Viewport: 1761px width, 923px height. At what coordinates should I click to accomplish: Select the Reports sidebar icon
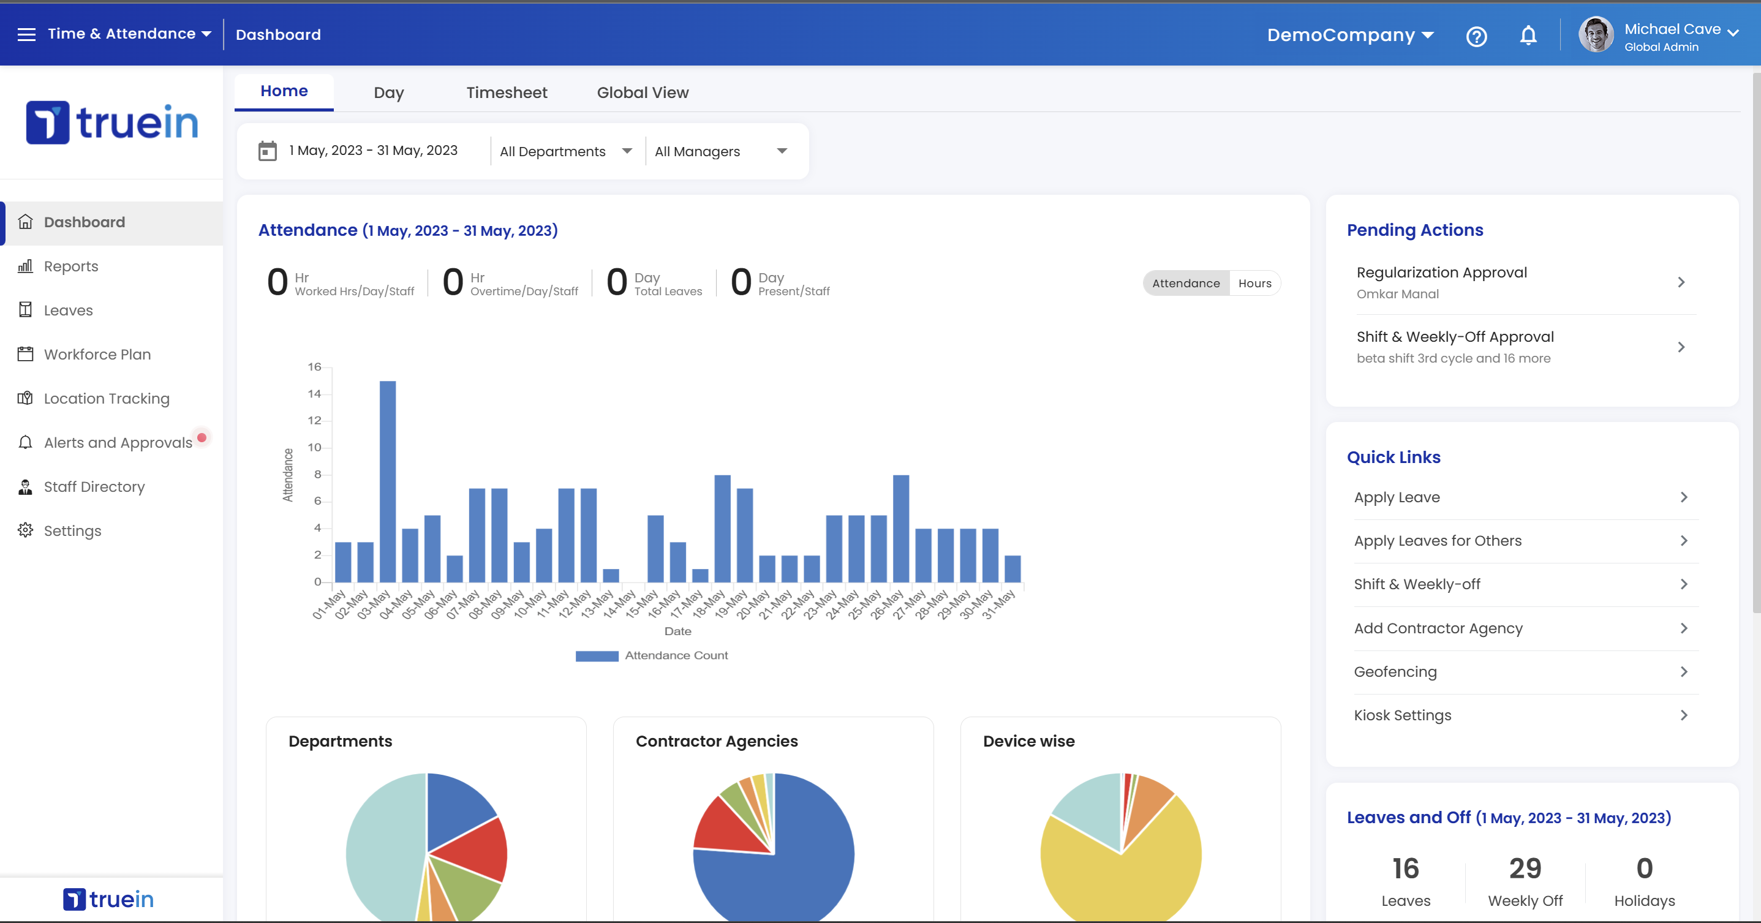(x=25, y=266)
